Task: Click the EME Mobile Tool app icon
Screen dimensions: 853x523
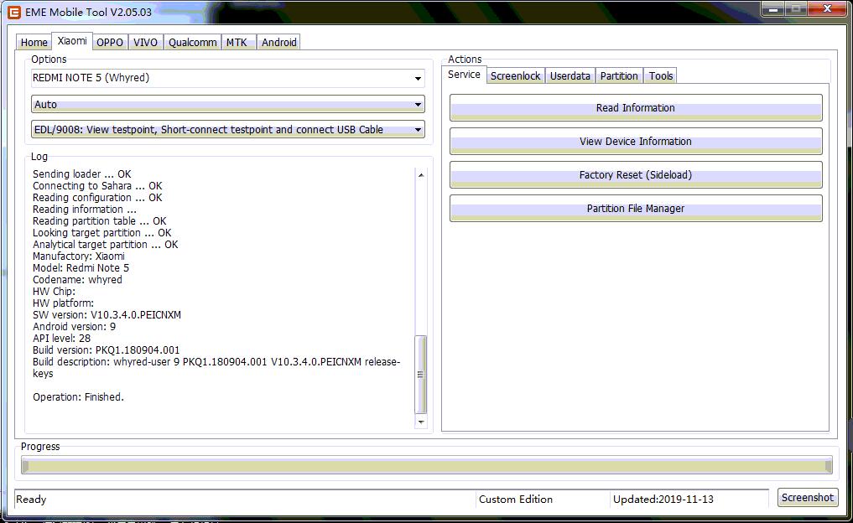Action: [x=13, y=12]
